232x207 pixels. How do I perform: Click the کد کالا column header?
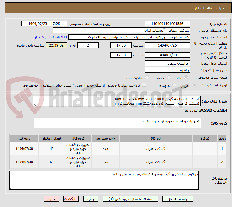[205, 138]
